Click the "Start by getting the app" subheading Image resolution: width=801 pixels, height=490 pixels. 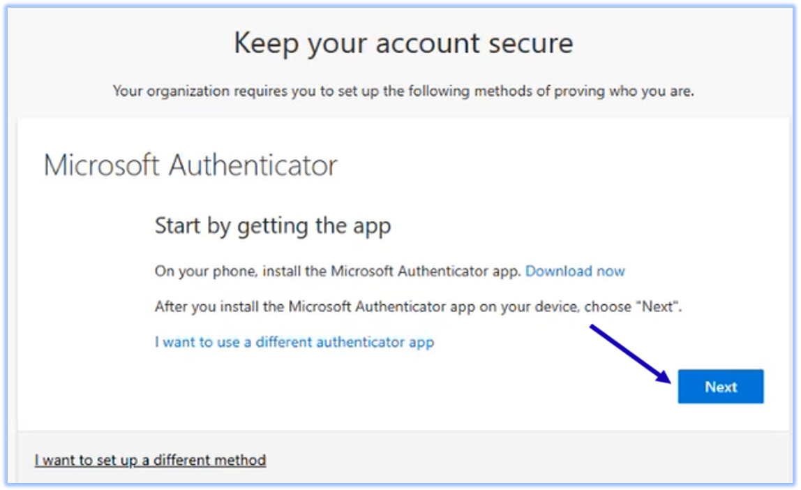click(272, 226)
